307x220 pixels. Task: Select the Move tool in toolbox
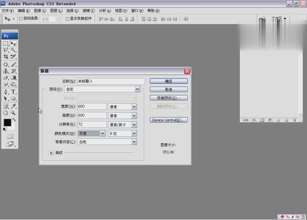[13, 43]
